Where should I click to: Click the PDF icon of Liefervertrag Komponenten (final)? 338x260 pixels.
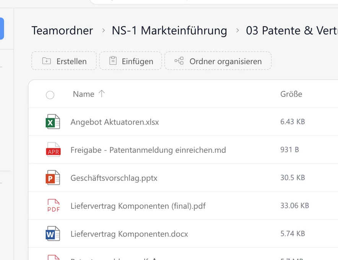click(54, 205)
